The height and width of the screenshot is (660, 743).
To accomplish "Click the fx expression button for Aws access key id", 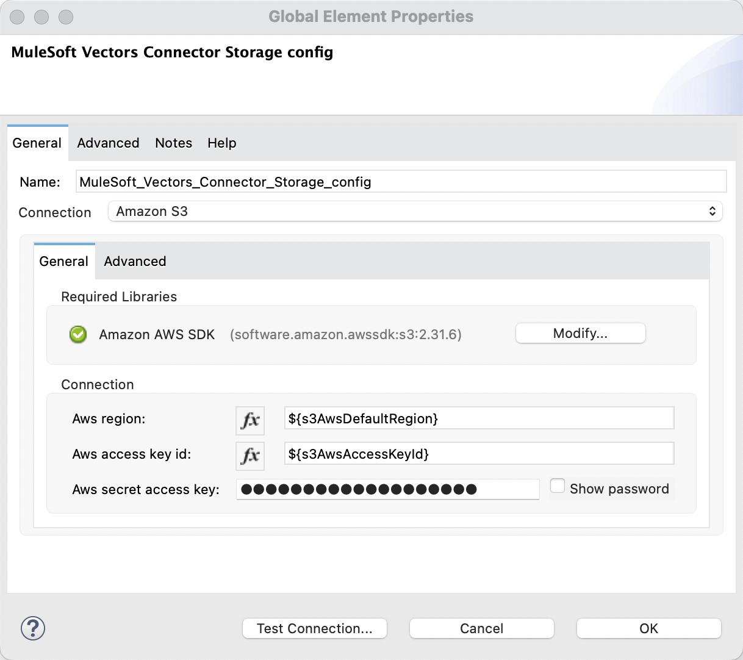I will tap(250, 456).
